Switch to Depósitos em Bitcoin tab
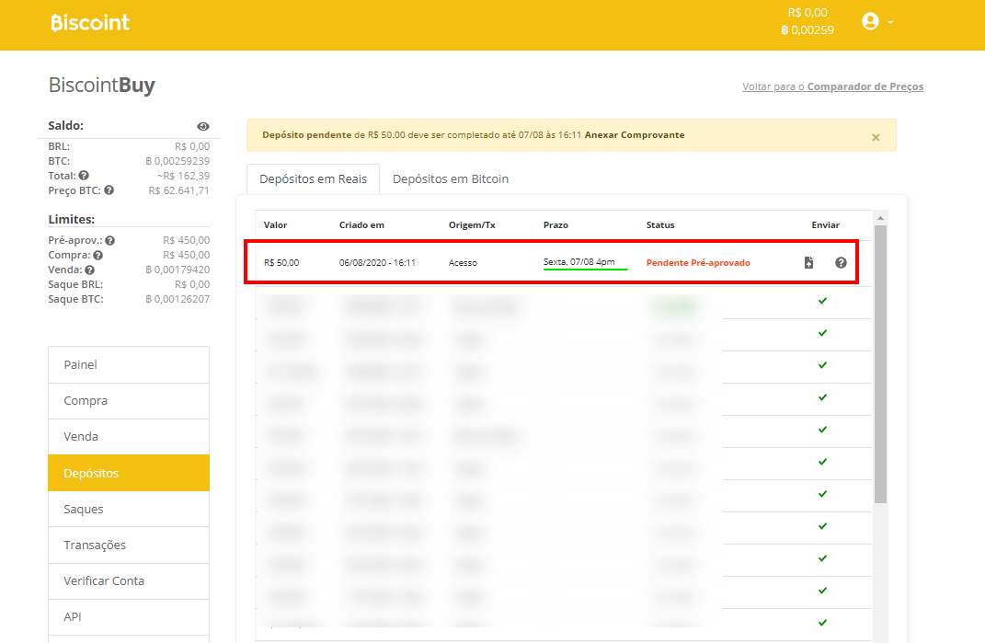Screen dimensions: 985x643 tap(451, 179)
